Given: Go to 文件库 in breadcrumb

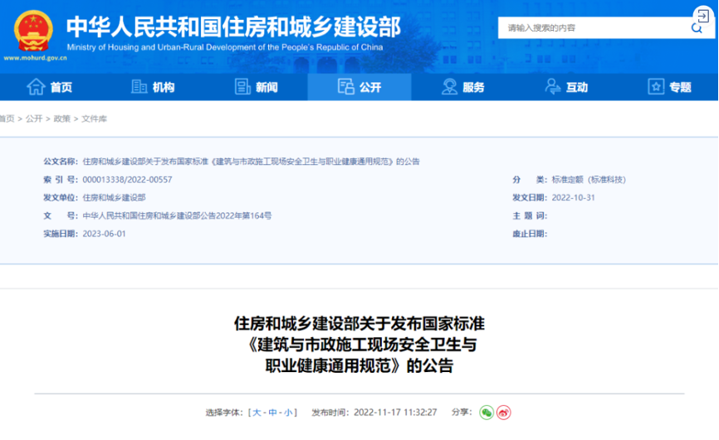Looking at the screenshot, I should point(94,119).
